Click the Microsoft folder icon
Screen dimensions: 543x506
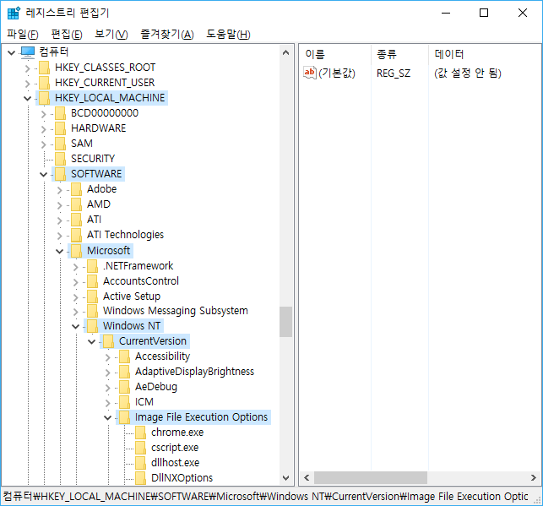(x=76, y=251)
